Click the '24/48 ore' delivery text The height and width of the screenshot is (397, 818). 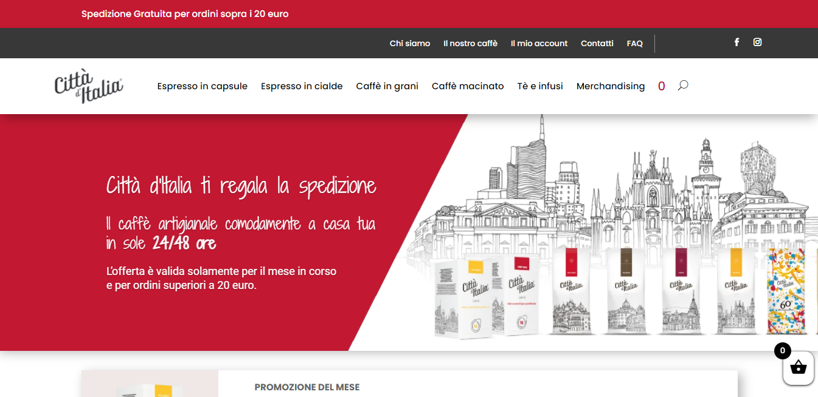pyautogui.click(x=184, y=243)
